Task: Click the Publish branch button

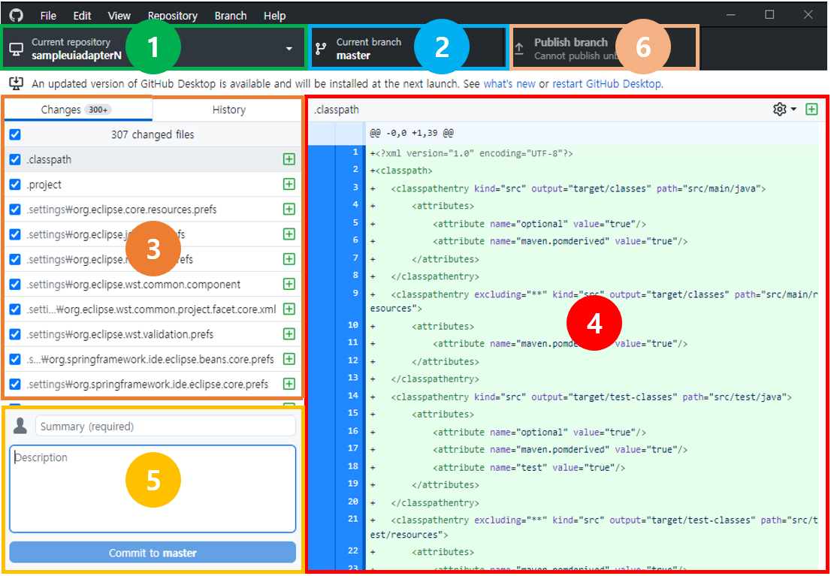Action: [604, 49]
